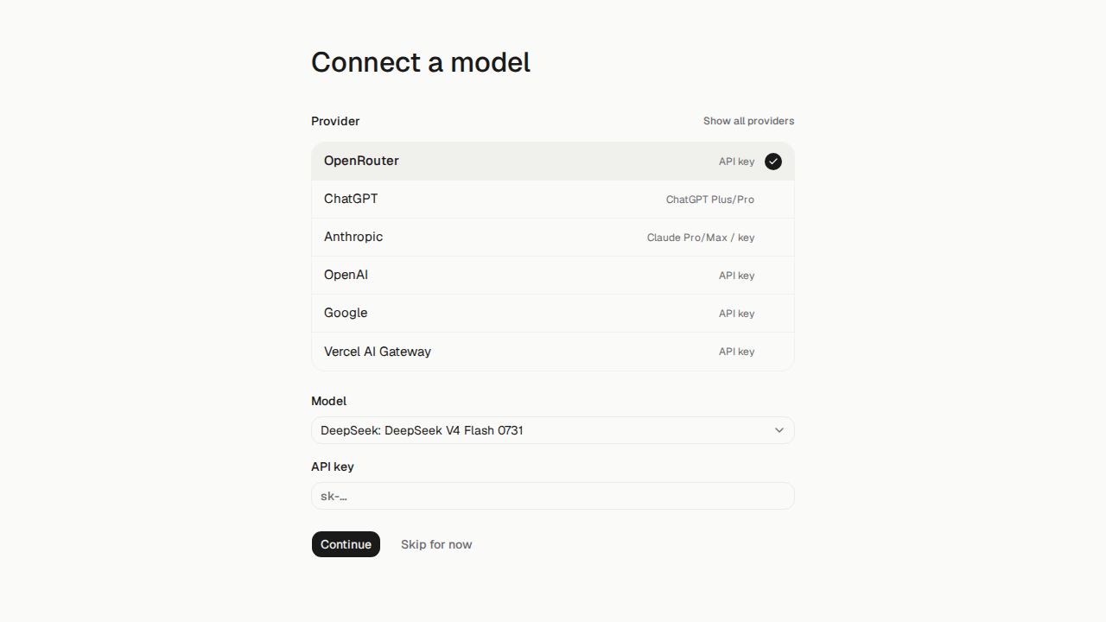
Task: Click the checkmark icon on OpenRouter
Action: tap(773, 162)
